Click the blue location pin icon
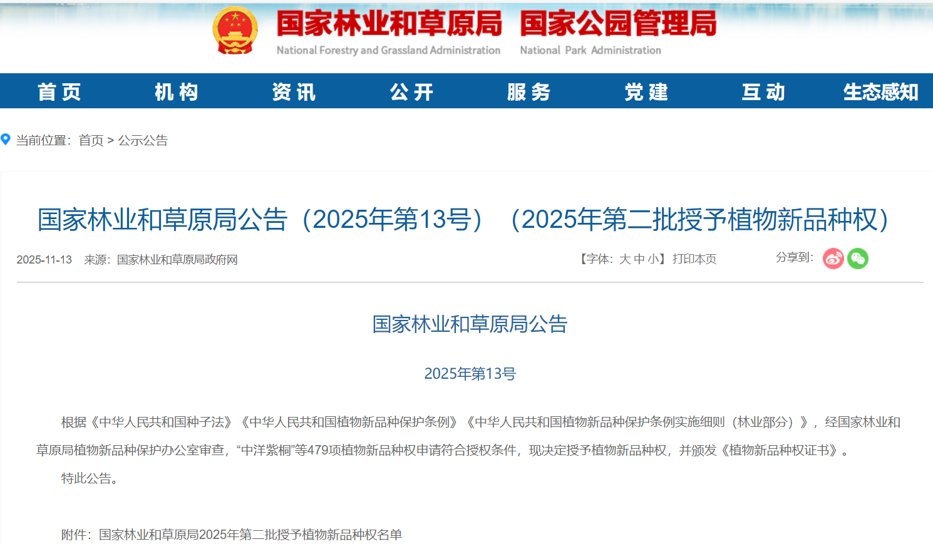The image size is (933, 544). (x=6, y=140)
